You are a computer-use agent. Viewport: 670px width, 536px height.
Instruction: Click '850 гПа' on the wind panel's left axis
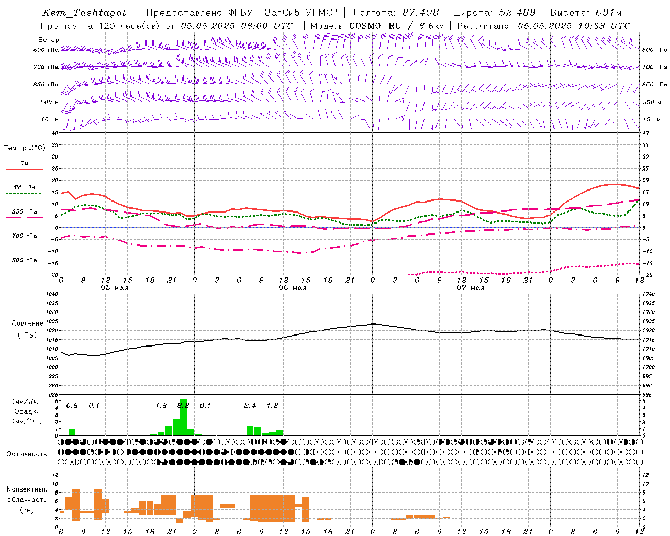point(46,84)
